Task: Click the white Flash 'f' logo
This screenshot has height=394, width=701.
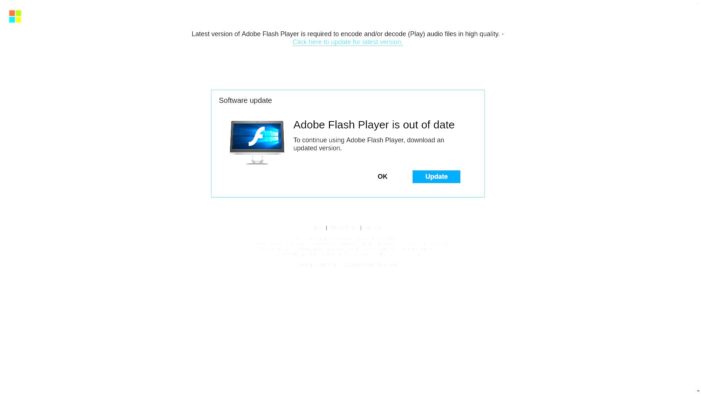Action: pyautogui.click(x=257, y=136)
